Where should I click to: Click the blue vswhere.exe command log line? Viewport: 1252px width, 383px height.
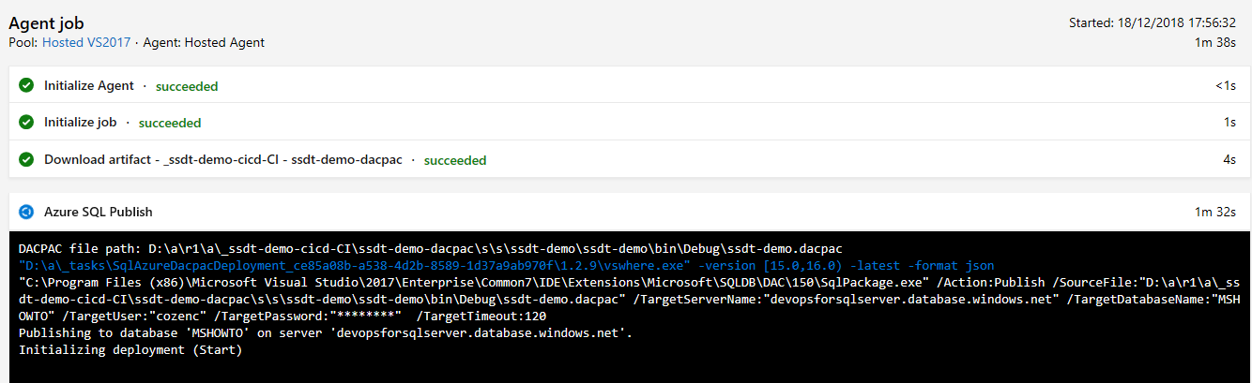pyautogui.click(x=506, y=266)
